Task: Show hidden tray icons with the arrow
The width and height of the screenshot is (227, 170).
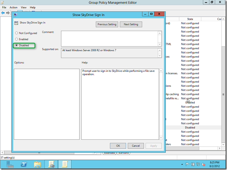Action: (182, 164)
